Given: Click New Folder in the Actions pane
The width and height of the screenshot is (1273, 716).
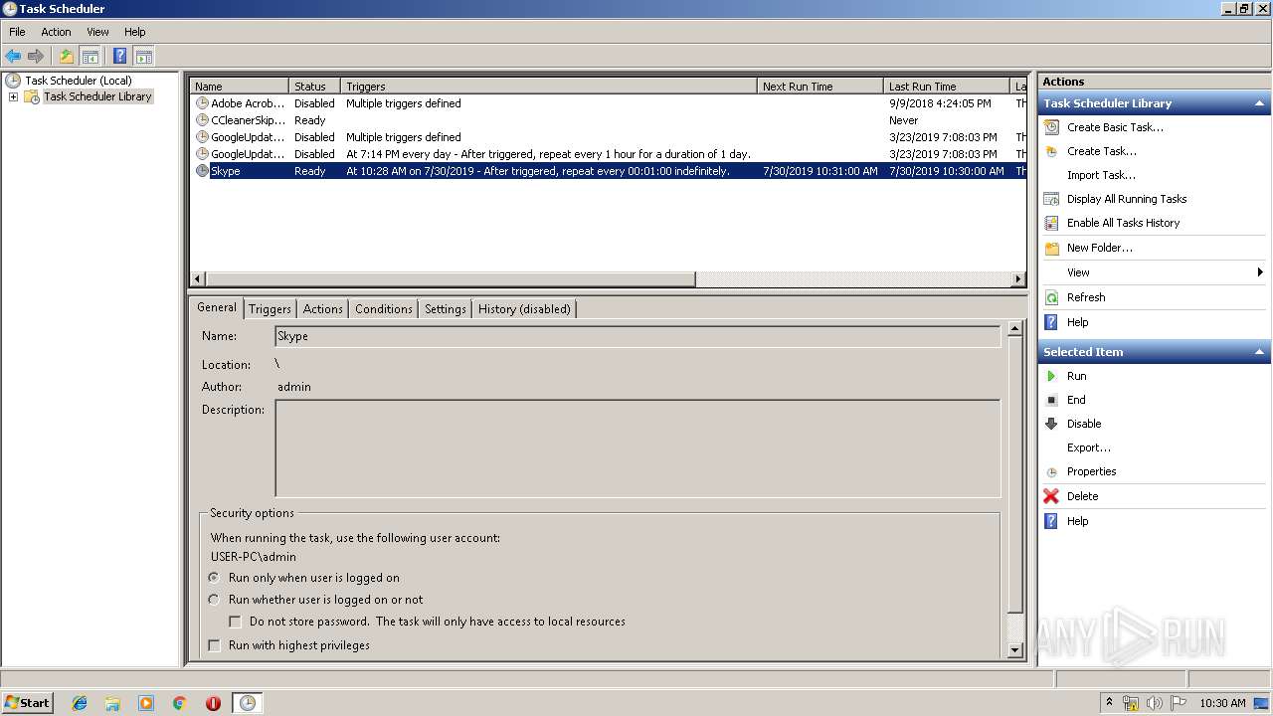Looking at the screenshot, I should [x=1100, y=248].
